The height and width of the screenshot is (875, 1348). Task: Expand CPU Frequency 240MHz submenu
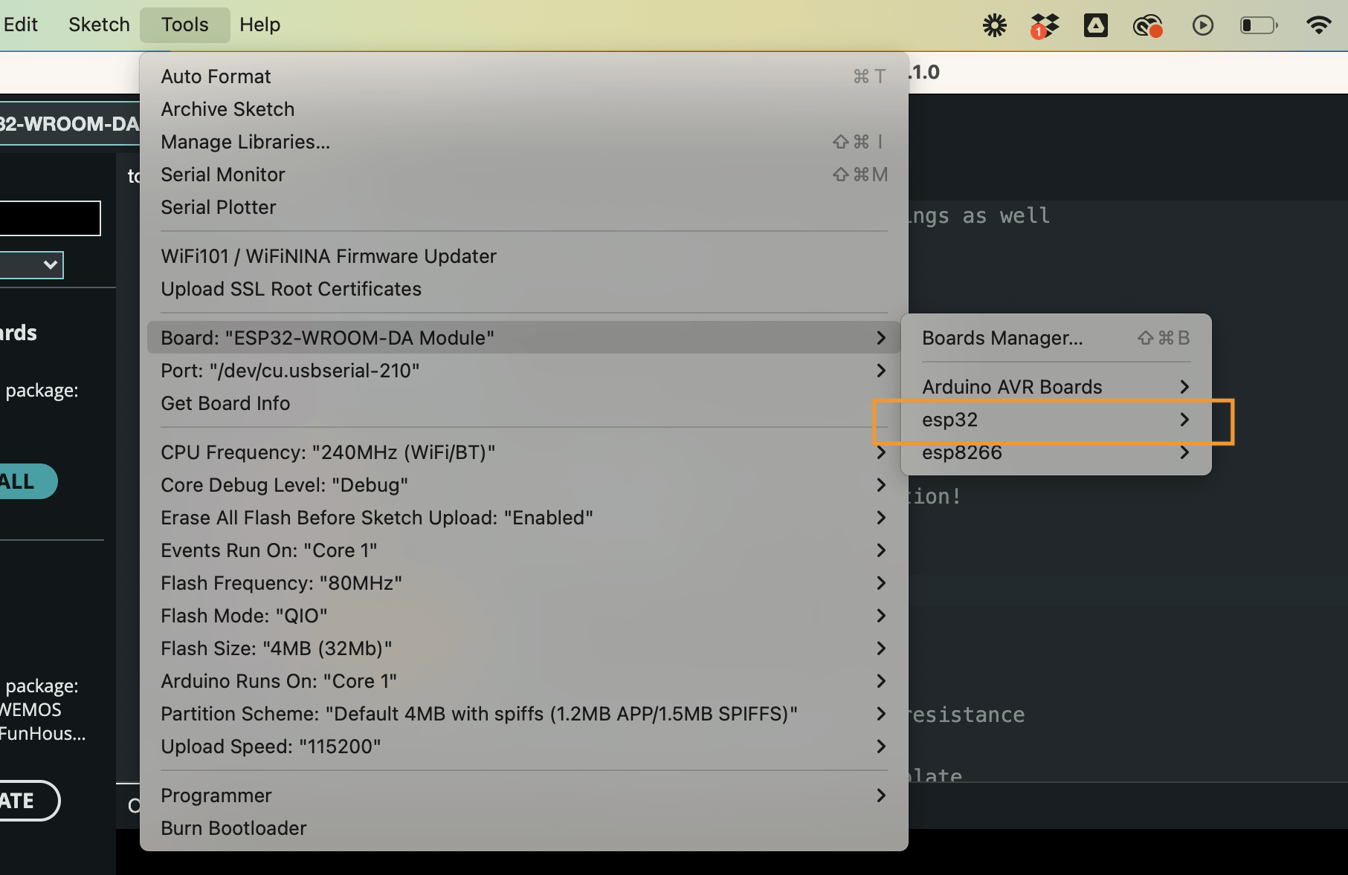[x=523, y=452]
